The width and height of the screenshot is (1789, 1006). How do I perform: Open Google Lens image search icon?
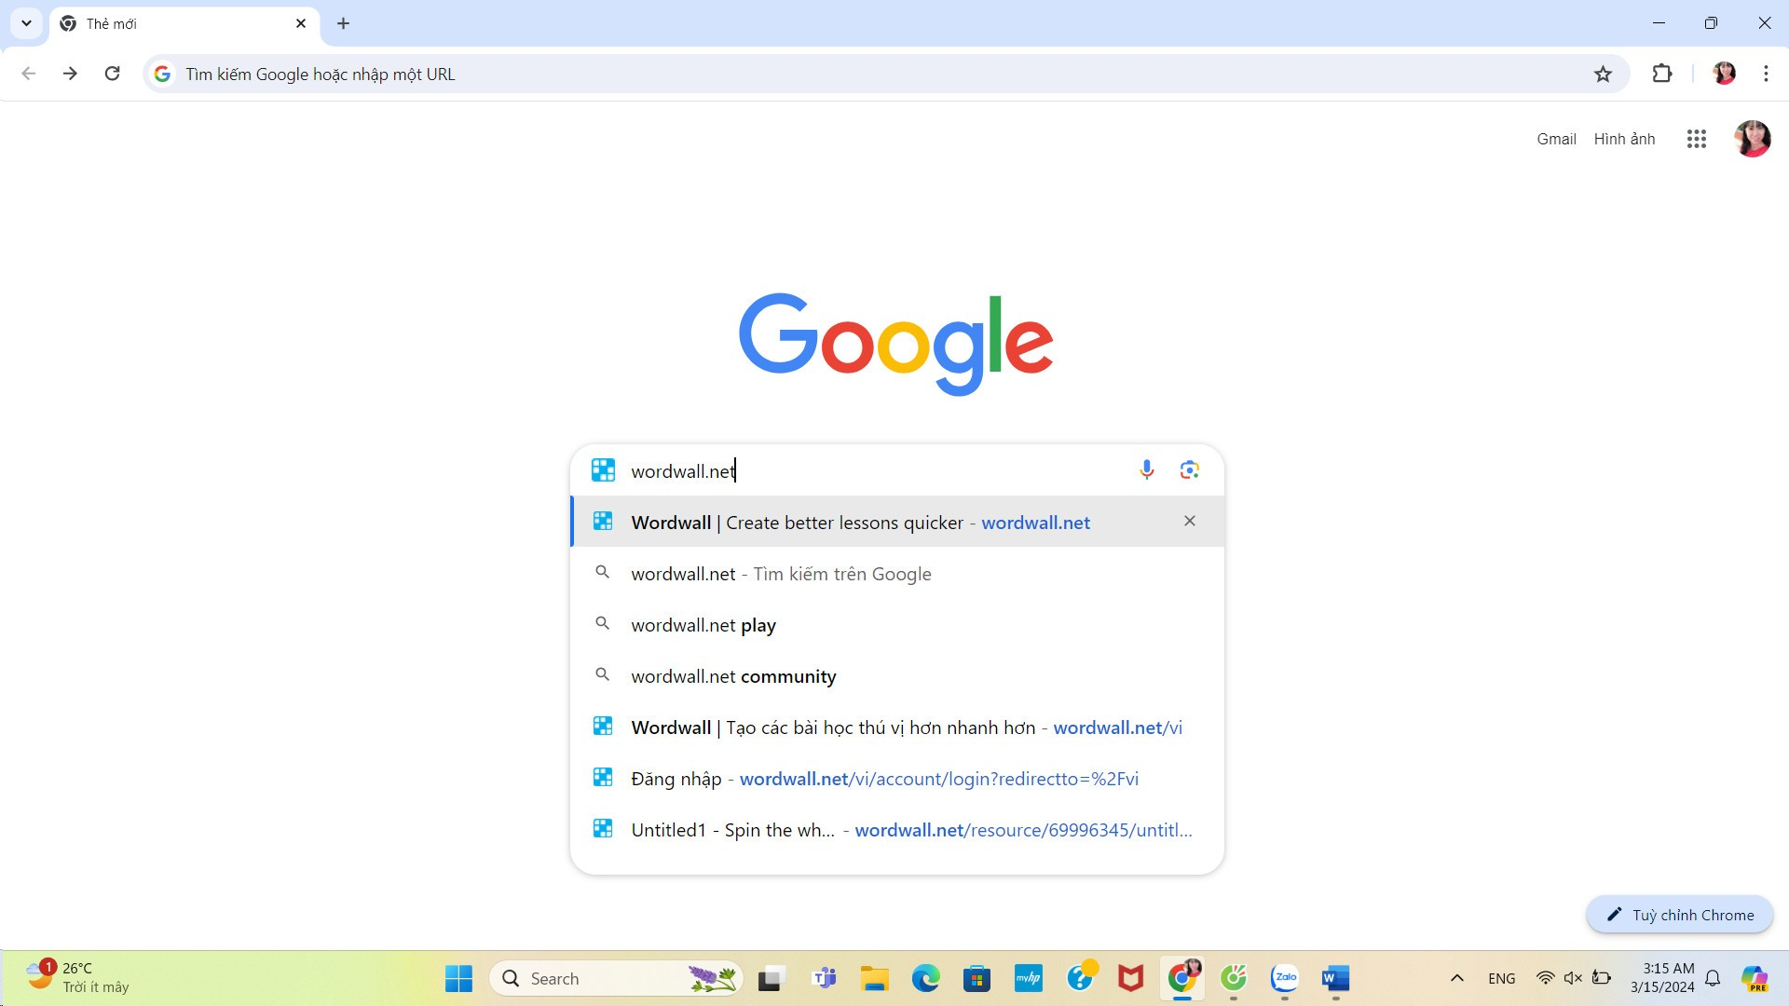point(1189,470)
